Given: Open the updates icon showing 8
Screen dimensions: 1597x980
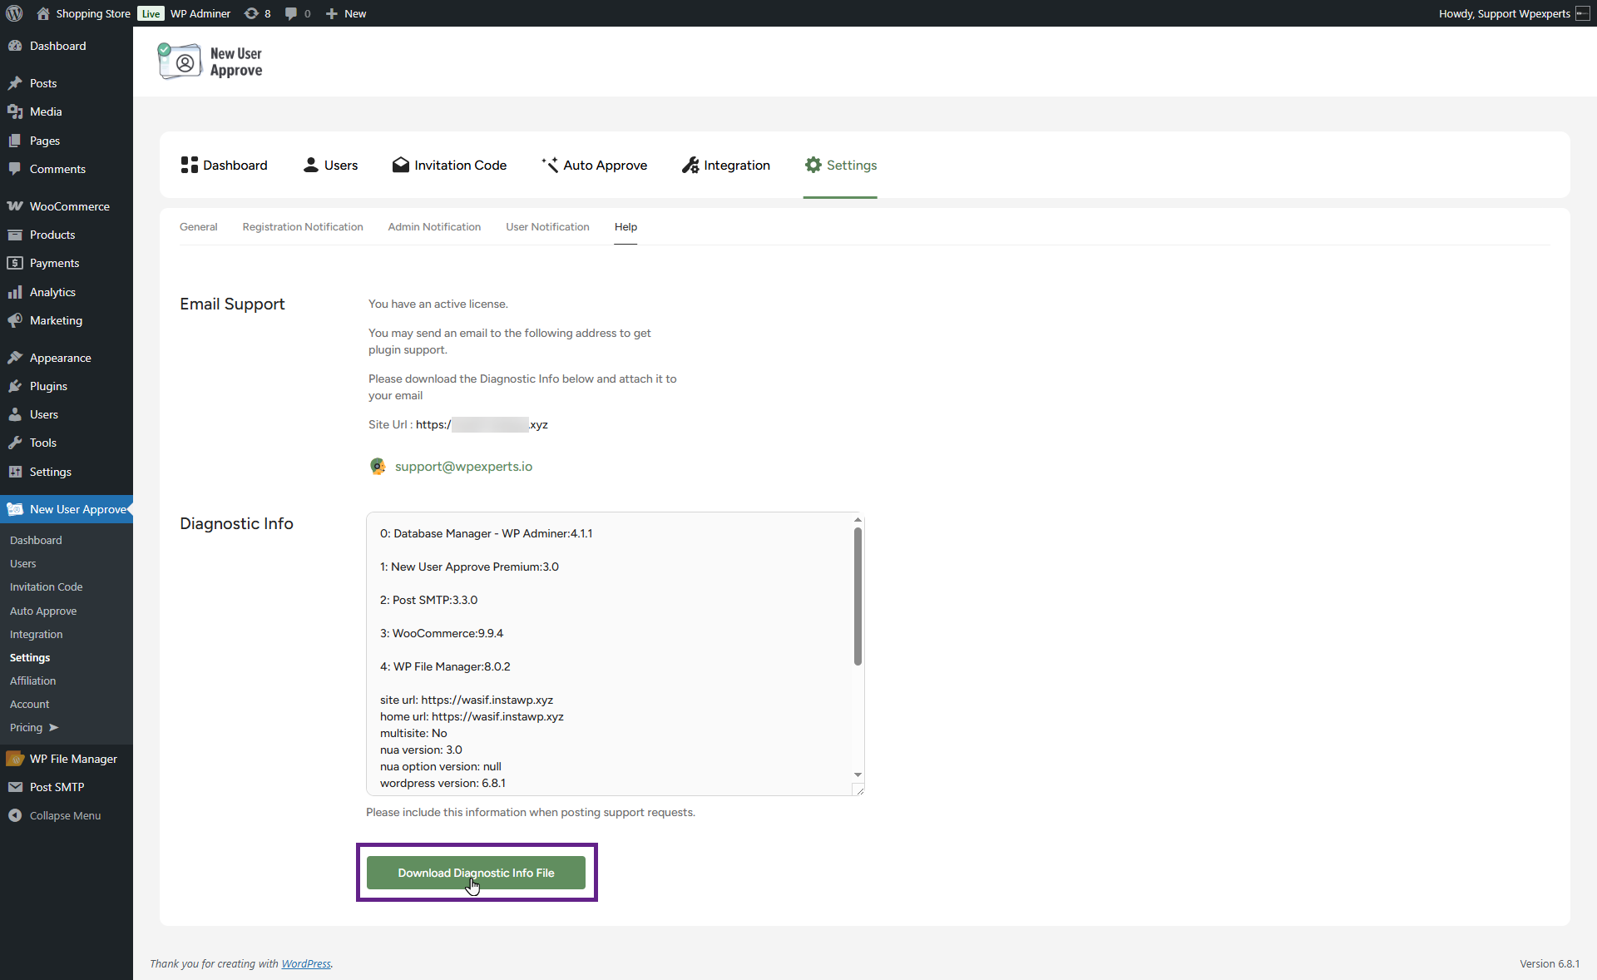Looking at the screenshot, I should tap(252, 13).
